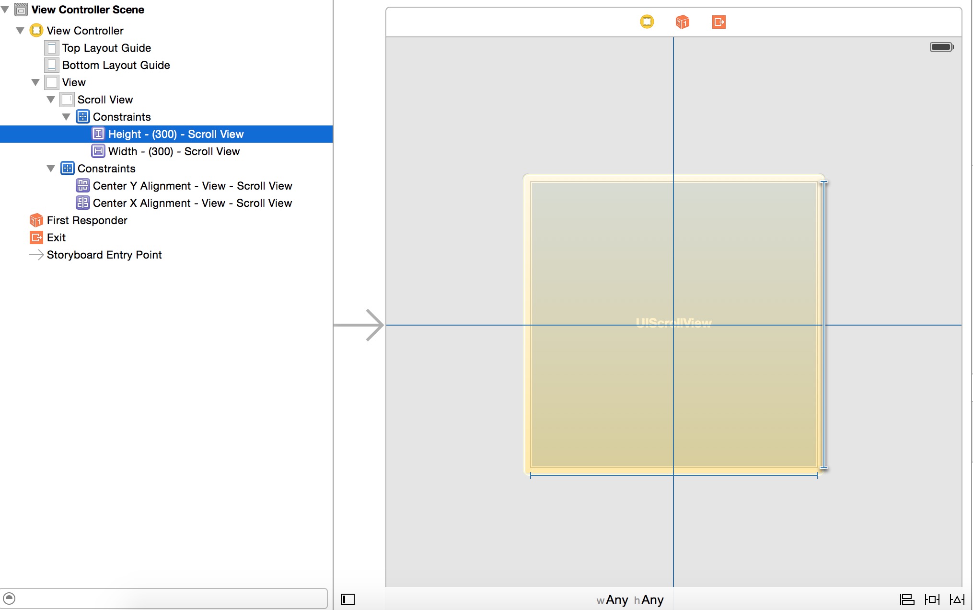Screen dimensions: 973x610
Task: Select Center X Alignment constraint
Action: click(x=166, y=203)
